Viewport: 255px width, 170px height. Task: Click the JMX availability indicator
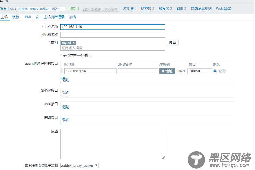point(106,9)
